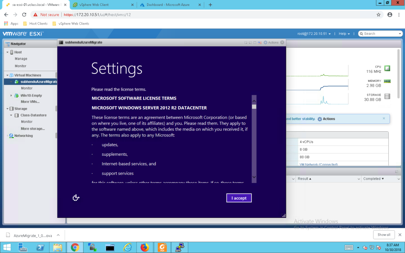Click the Networking globe icon
The width and height of the screenshot is (405, 253).
pos(11,136)
